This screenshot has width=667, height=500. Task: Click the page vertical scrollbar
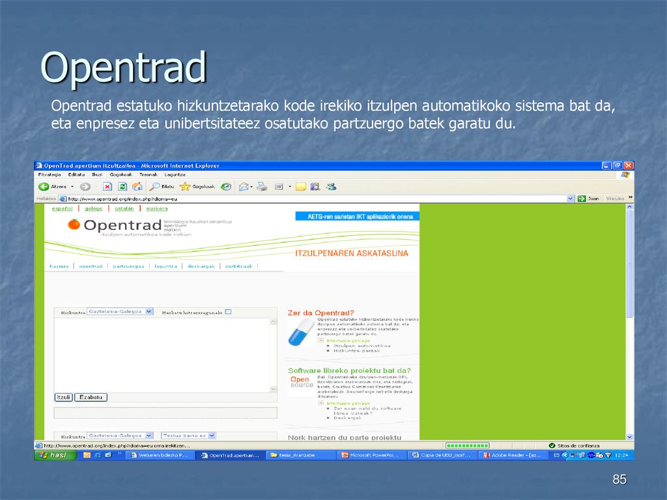tap(630, 322)
